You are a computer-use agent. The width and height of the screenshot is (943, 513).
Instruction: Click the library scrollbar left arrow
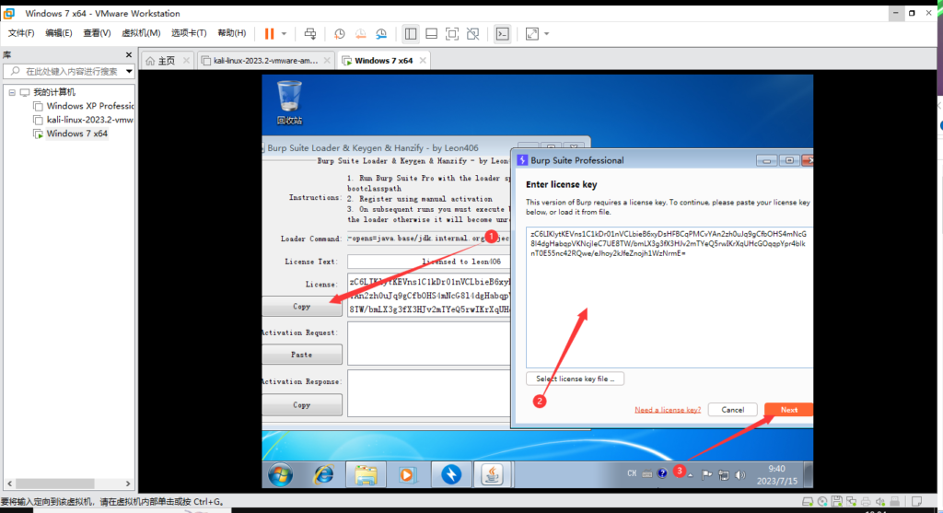pyautogui.click(x=9, y=484)
